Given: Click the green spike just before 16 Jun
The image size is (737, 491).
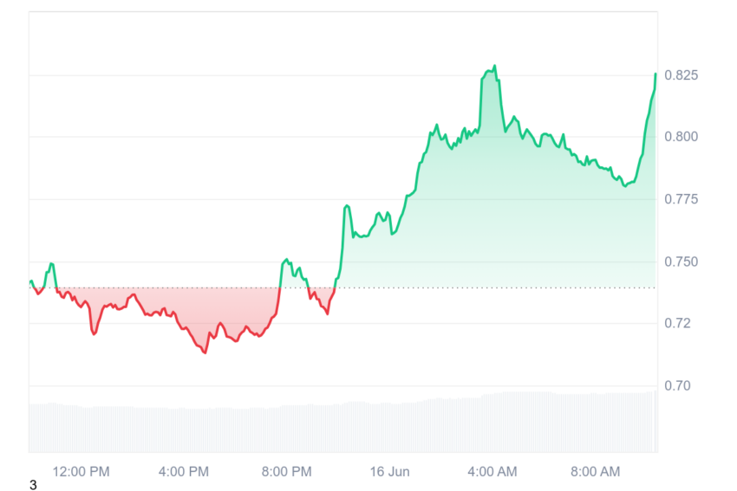Looking at the screenshot, I should [347, 206].
